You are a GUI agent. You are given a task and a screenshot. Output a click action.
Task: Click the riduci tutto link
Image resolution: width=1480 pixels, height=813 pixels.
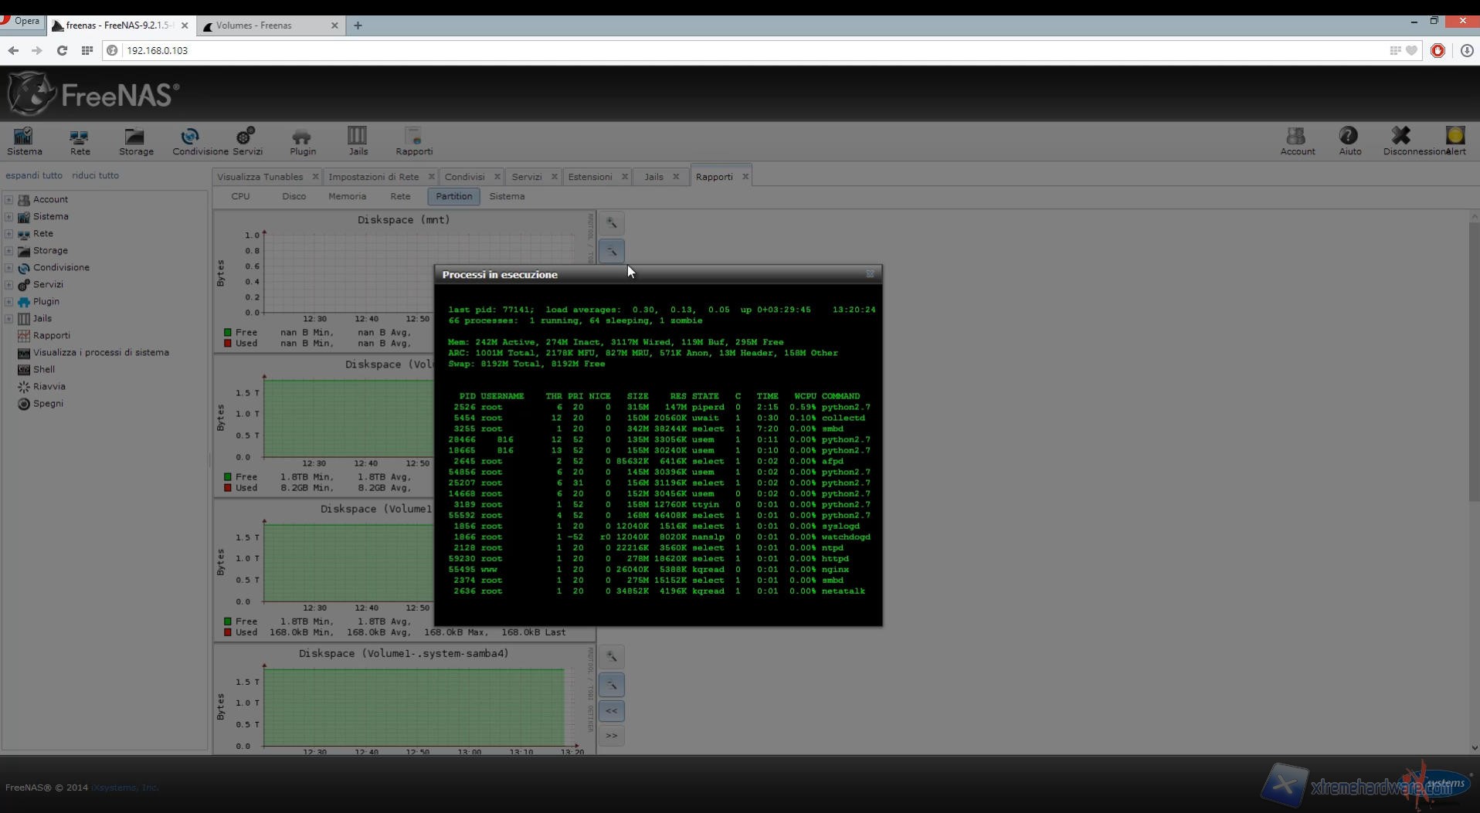[95, 175]
